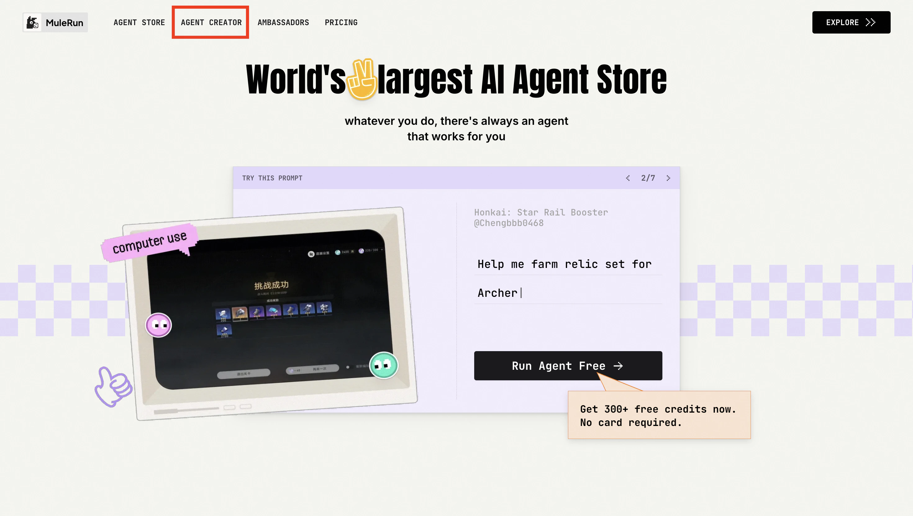Image resolution: width=913 pixels, height=516 pixels.
Task: Click the prompt text field with Archer
Action: coord(568,293)
